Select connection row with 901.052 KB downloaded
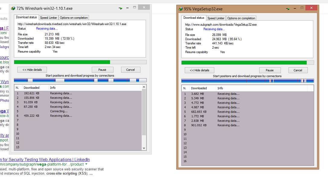This screenshot has width=328, height=180. pyautogui.click(x=248, y=125)
